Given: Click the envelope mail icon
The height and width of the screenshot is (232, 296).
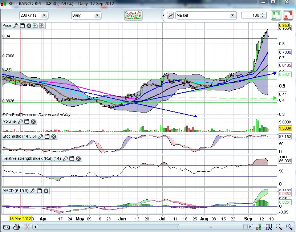Looking at the screenshot, I should coord(7,227).
